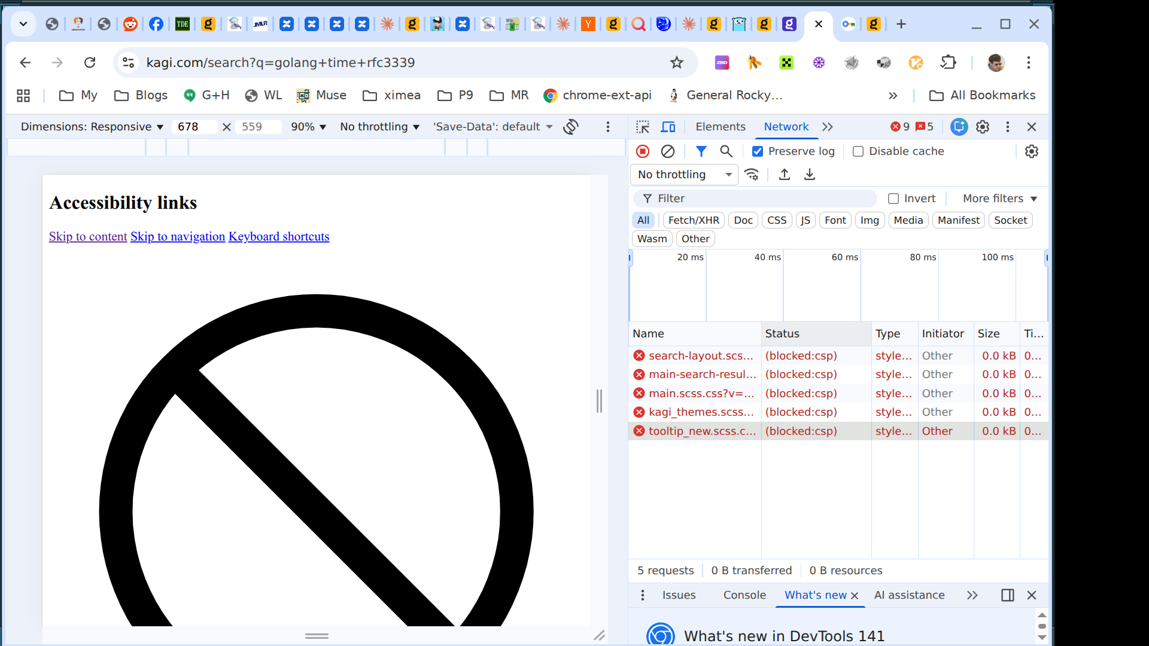
Task: Uncheck Preserve log
Action: pos(758,151)
